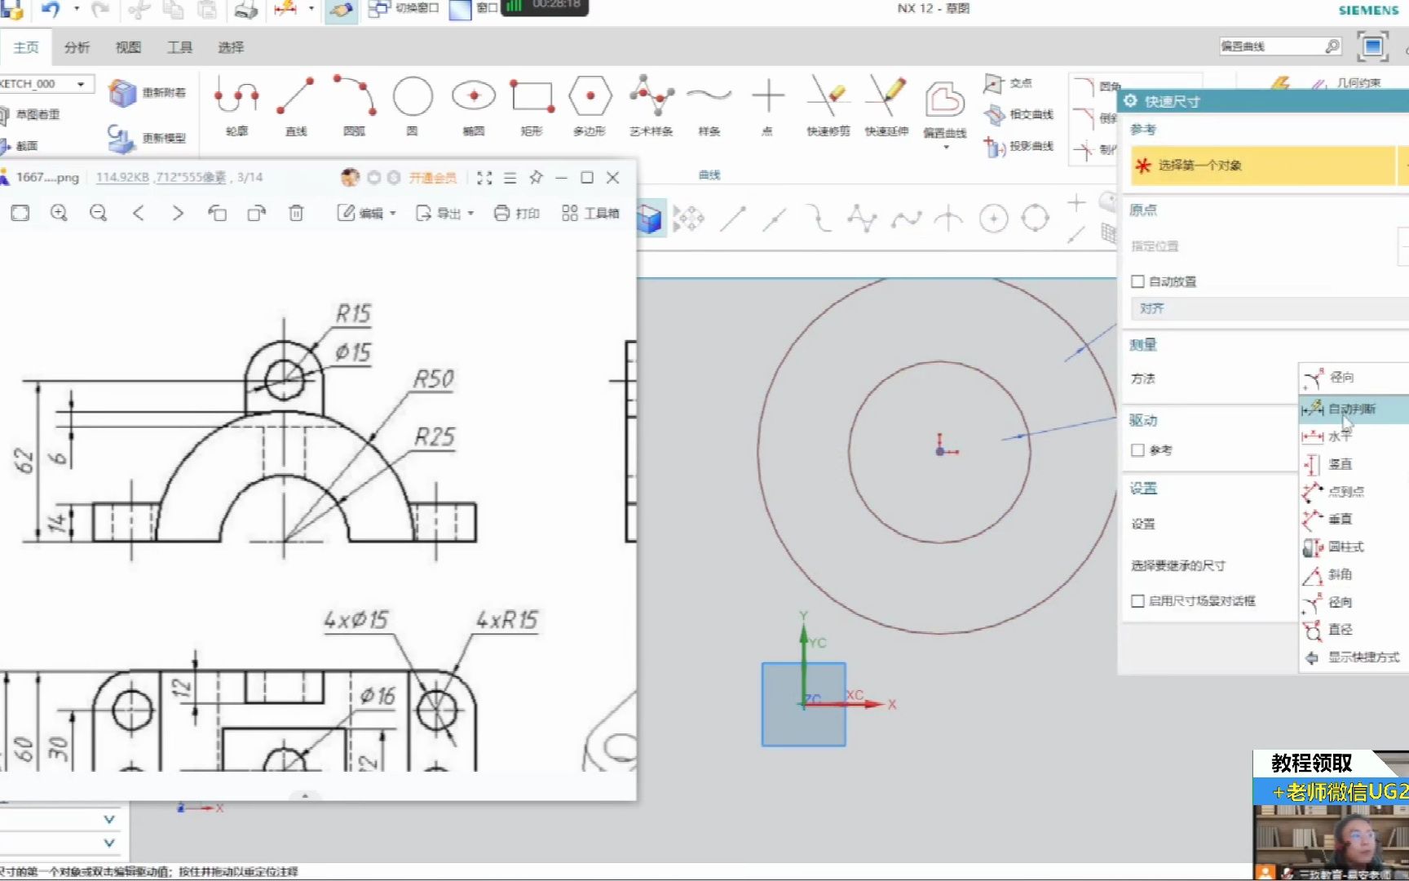Image resolution: width=1409 pixels, height=881 pixels.
Task: Switch to the 分析 ribbon tab
Action: pyautogui.click(x=77, y=47)
